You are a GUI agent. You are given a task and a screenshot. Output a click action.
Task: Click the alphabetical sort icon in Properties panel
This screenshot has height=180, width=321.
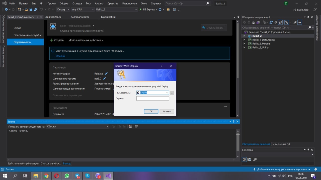tap(249, 159)
